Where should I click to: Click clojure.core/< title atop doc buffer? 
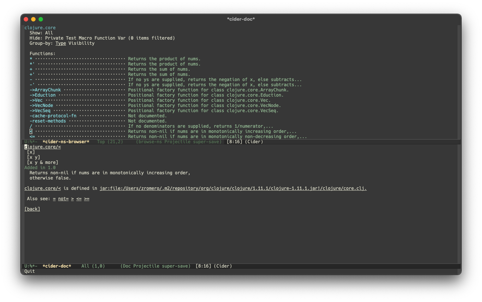pyautogui.click(x=43, y=147)
